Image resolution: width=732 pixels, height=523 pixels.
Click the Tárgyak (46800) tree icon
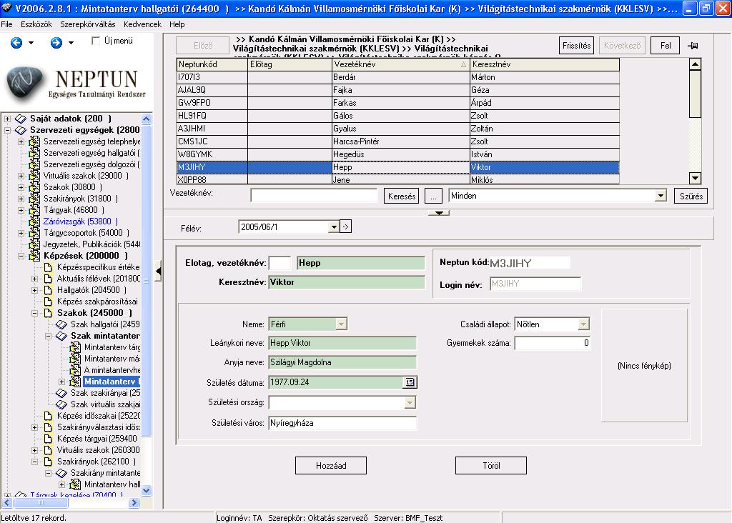34,210
